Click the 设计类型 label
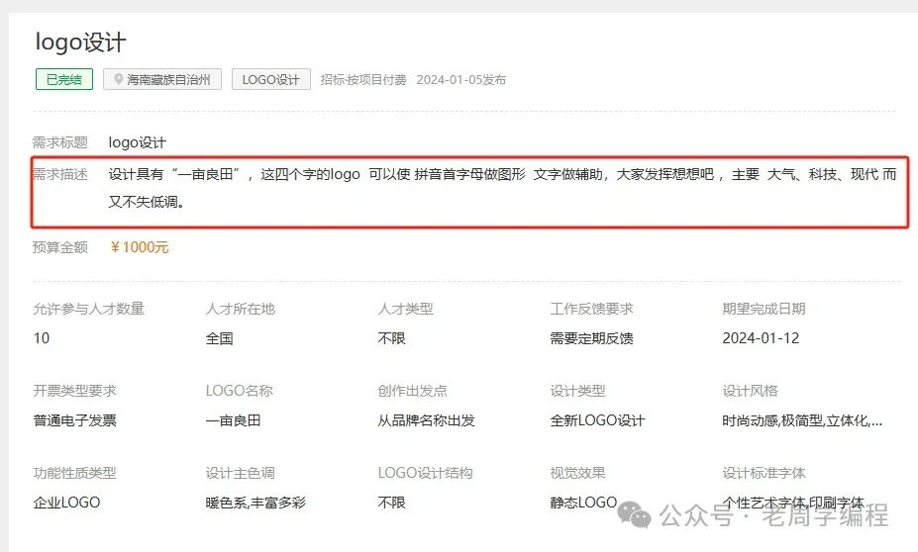Image resolution: width=918 pixels, height=552 pixels. point(577,391)
